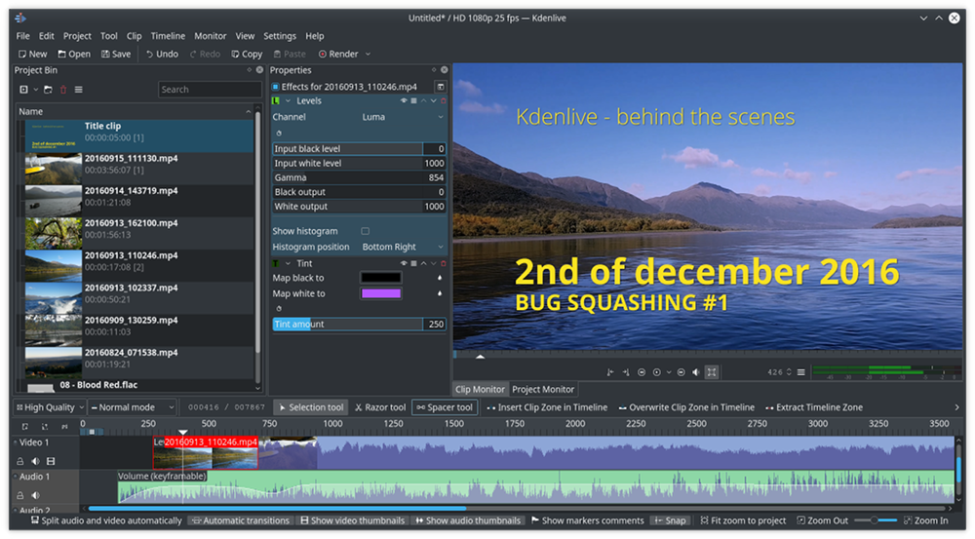Screen dimensions: 975x539
Task: Create a new folder in Project Bin
Action: point(48,90)
